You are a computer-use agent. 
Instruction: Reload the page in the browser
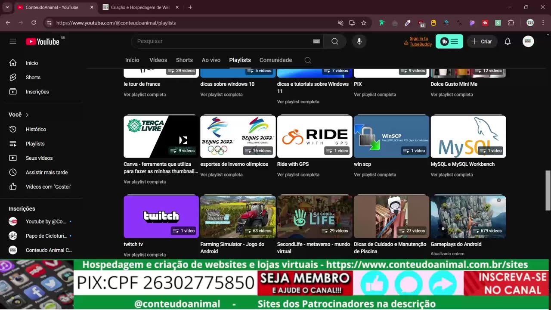coord(34,23)
